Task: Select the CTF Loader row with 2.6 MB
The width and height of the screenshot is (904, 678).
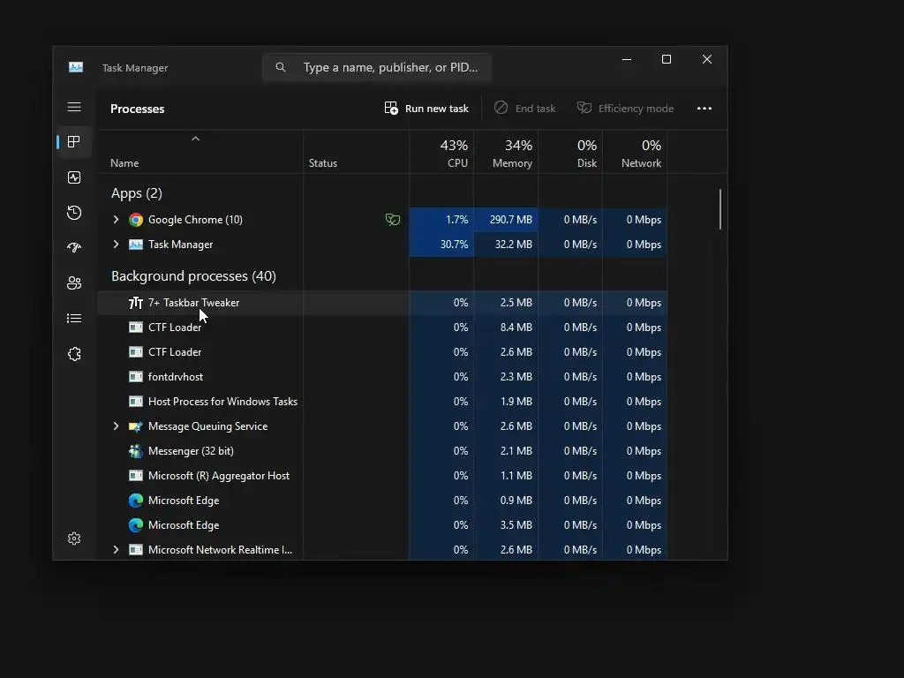Action: 382,352
